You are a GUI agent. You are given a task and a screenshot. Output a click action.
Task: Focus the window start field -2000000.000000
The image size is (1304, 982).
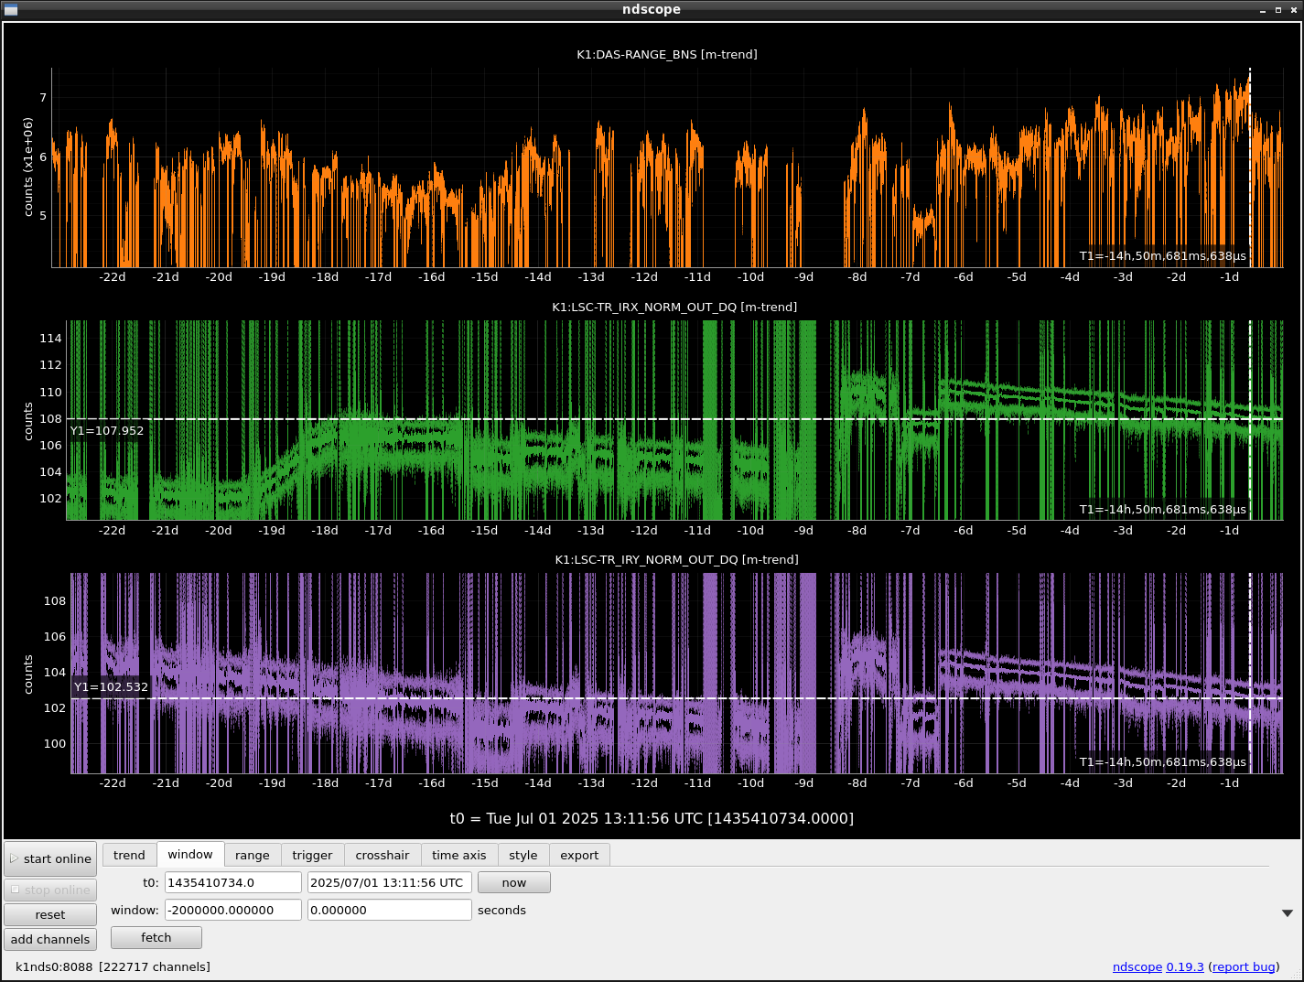click(233, 910)
